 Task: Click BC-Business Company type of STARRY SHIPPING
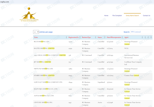86,77
